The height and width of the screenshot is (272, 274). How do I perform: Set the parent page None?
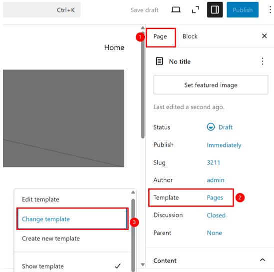(x=214, y=233)
